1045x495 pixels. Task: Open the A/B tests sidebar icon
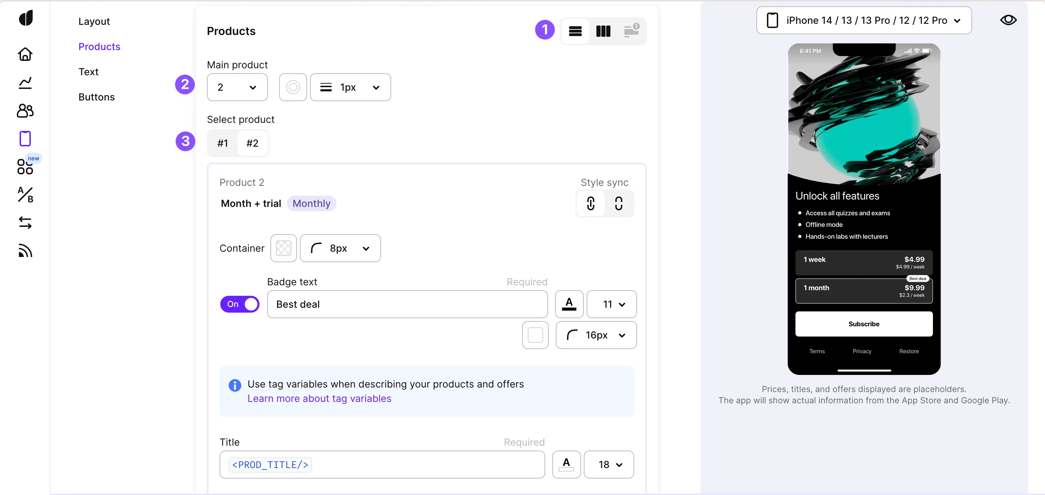[25, 195]
